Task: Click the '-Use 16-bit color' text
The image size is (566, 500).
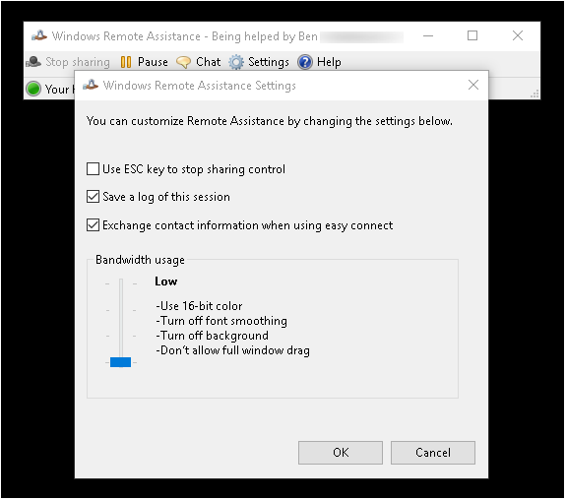Action: pos(199,306)
